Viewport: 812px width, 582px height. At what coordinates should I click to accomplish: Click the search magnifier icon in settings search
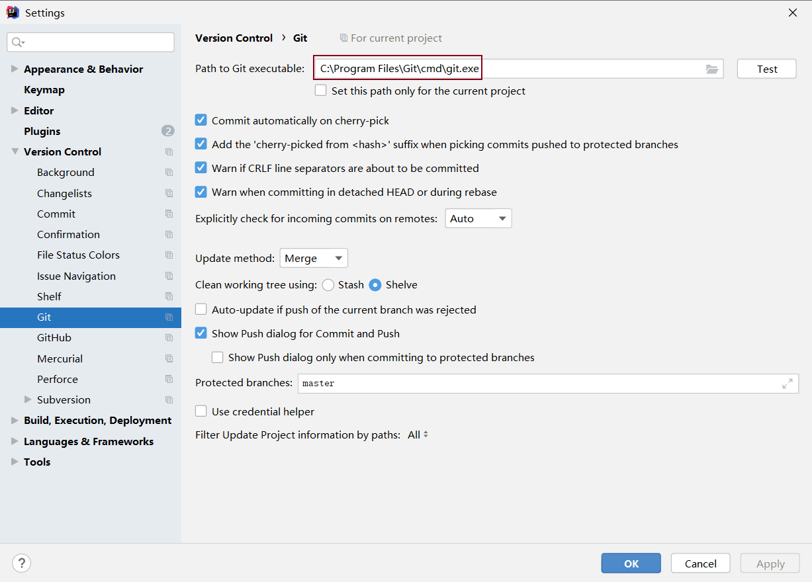(x=18, y=42)
